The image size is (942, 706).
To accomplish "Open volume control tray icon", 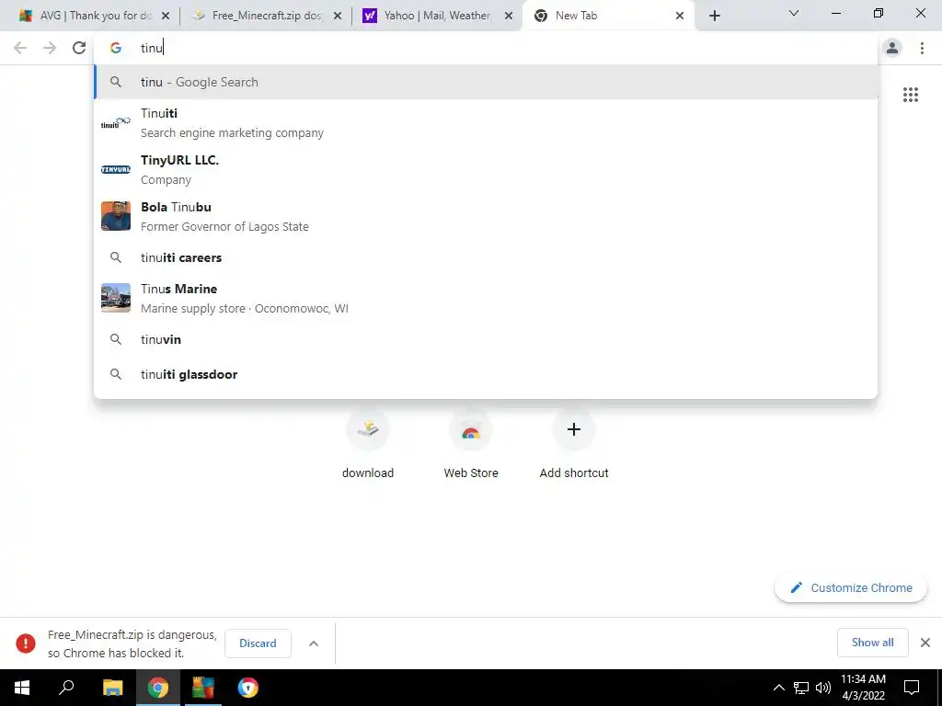I will (822, 688).
